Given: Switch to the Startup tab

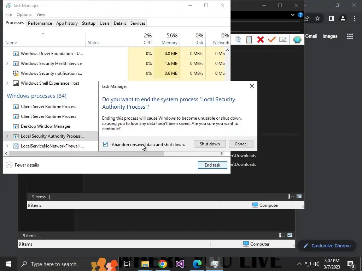Looking at the screenshot, I should (89, 23).
